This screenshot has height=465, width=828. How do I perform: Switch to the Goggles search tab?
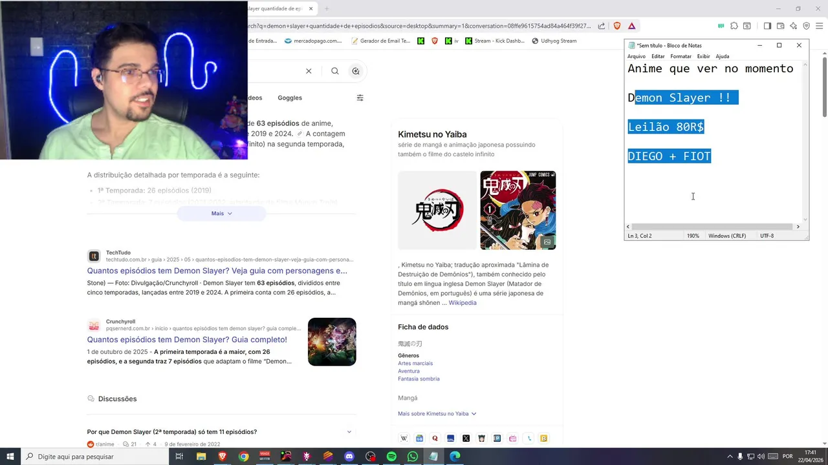click(x=290, y=98)
